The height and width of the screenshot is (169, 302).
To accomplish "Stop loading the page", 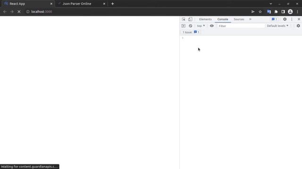I will (19, 12).
